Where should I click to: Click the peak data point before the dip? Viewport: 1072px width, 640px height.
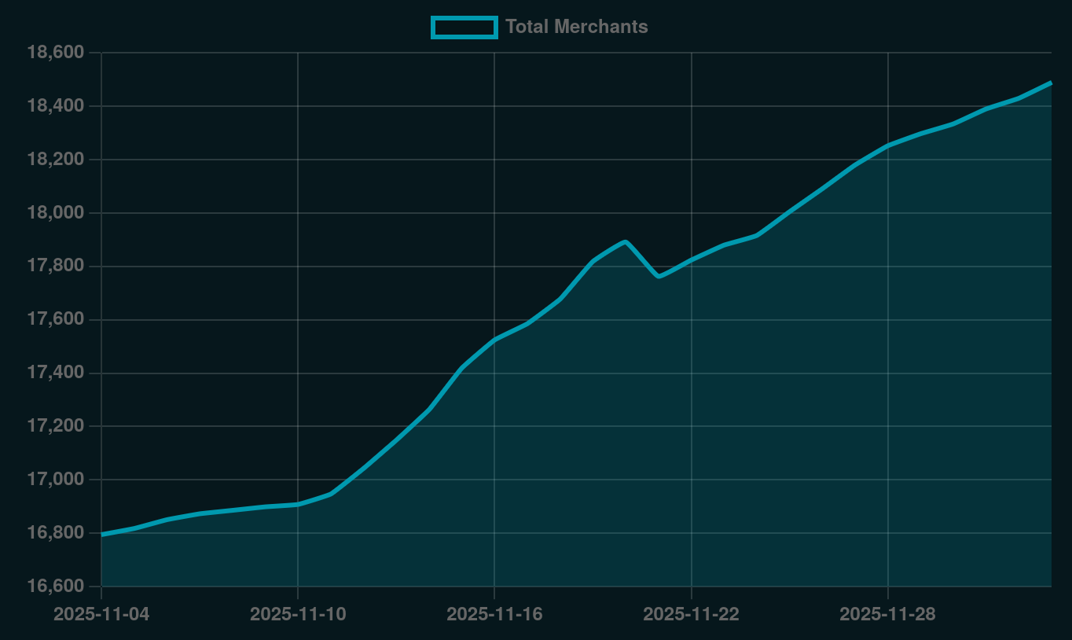click(625, 241)
